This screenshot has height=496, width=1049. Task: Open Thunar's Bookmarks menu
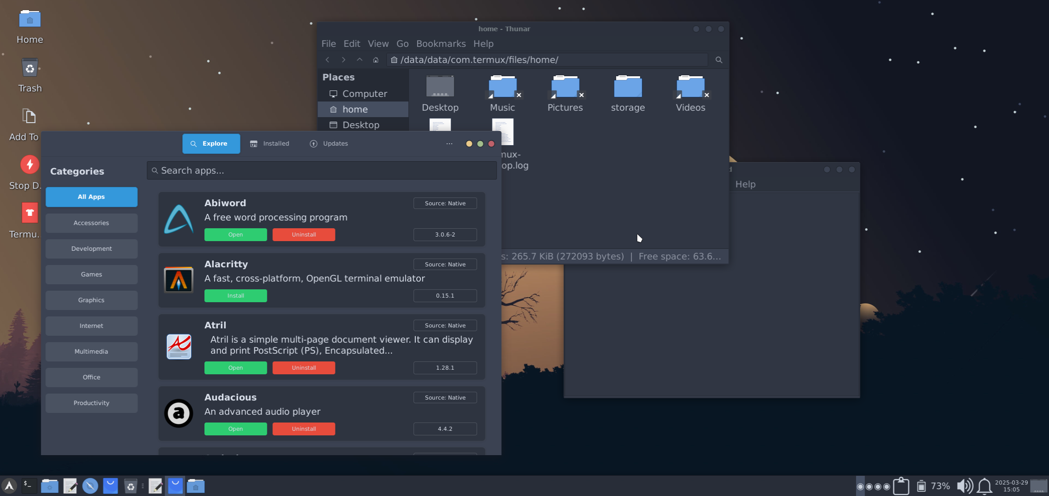(441, 44)
